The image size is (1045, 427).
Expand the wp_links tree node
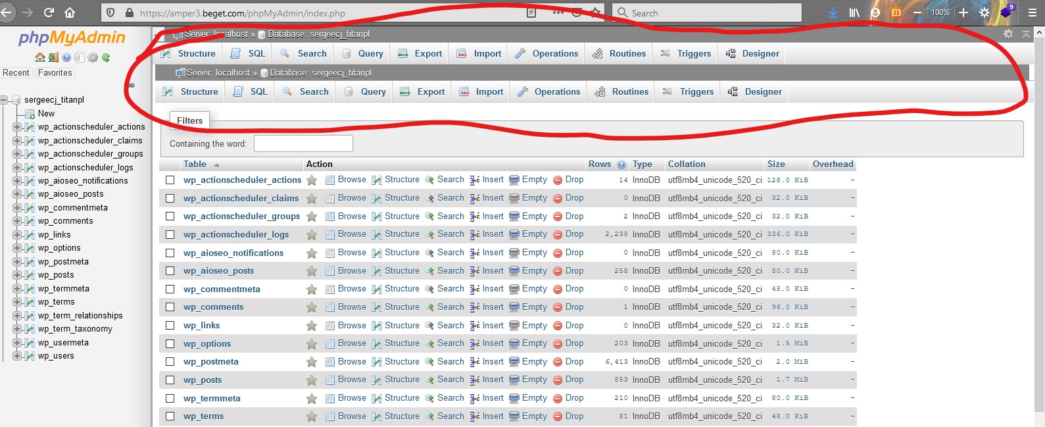click(x=17, y=235)
